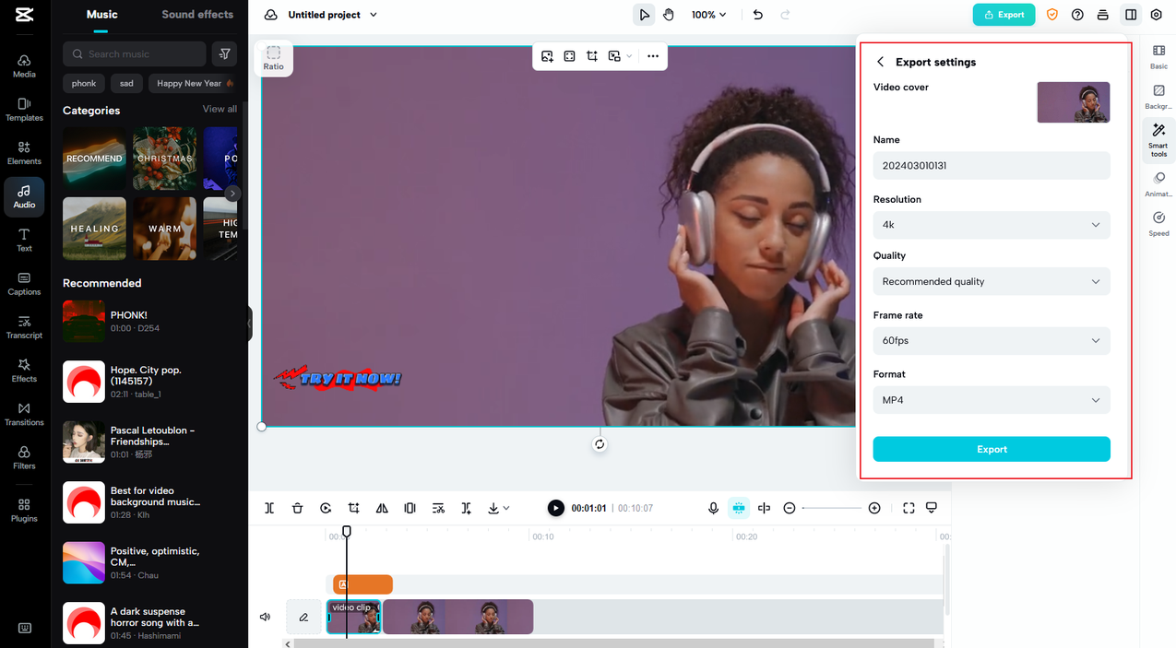
Task: Click the Export button in Export settings
Action: pos(992,449)
